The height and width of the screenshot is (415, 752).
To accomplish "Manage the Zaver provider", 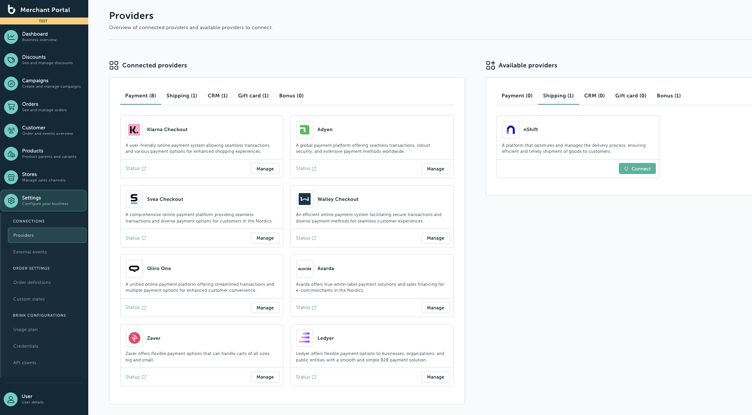I will [265, 377].
